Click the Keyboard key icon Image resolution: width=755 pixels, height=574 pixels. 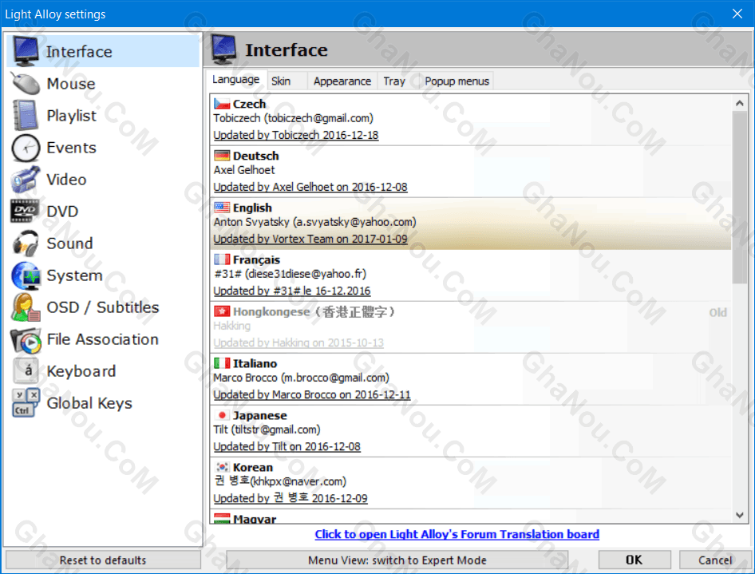(x=26, y=370)
